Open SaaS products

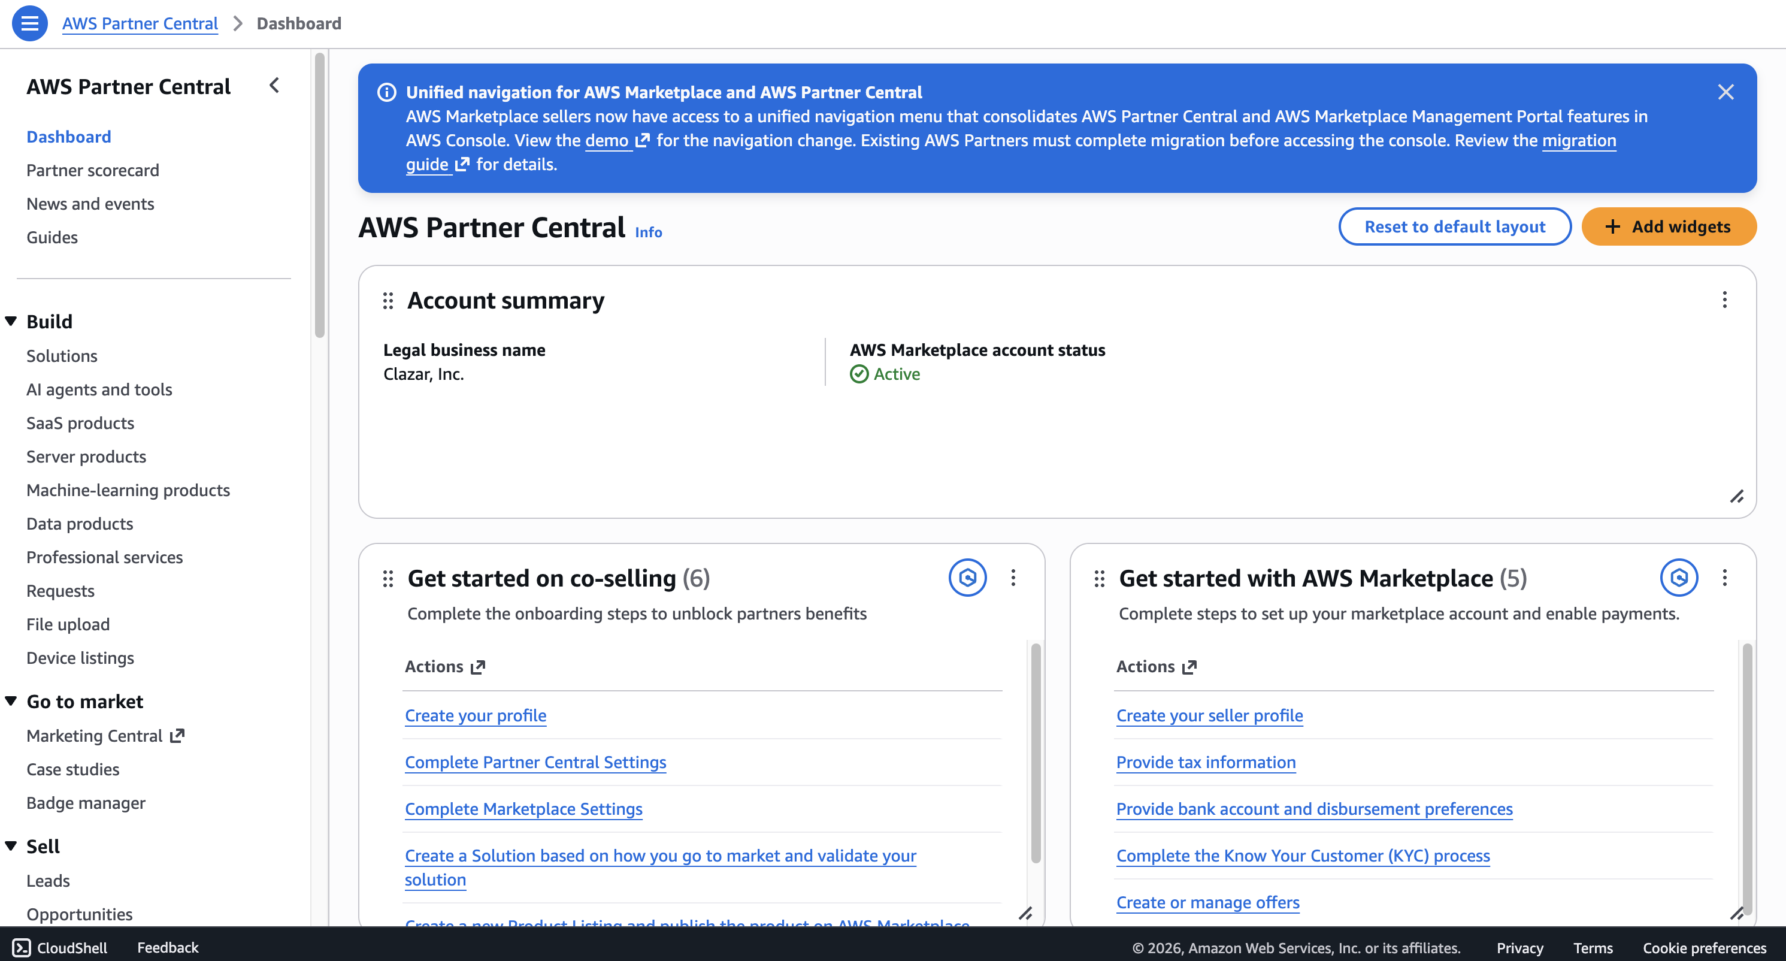point(80,423)
